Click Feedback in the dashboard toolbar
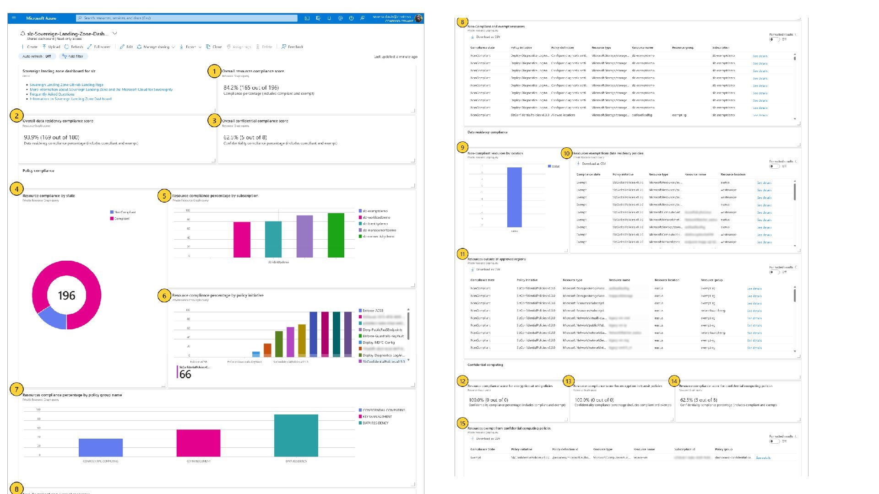Viewport: 879px width, 494px height. click(292, 47)
